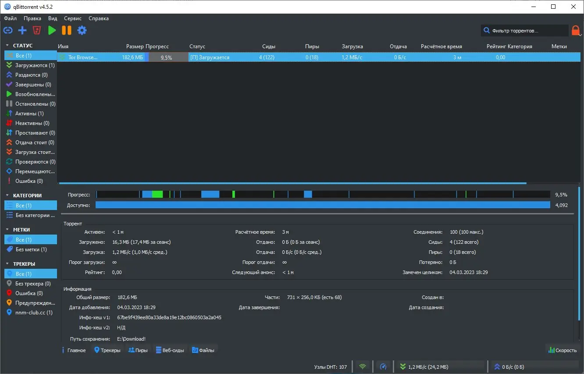This screenshot has height=374, width=584.
Task: Sort by the Имя column header
Action: coord(63,46)
